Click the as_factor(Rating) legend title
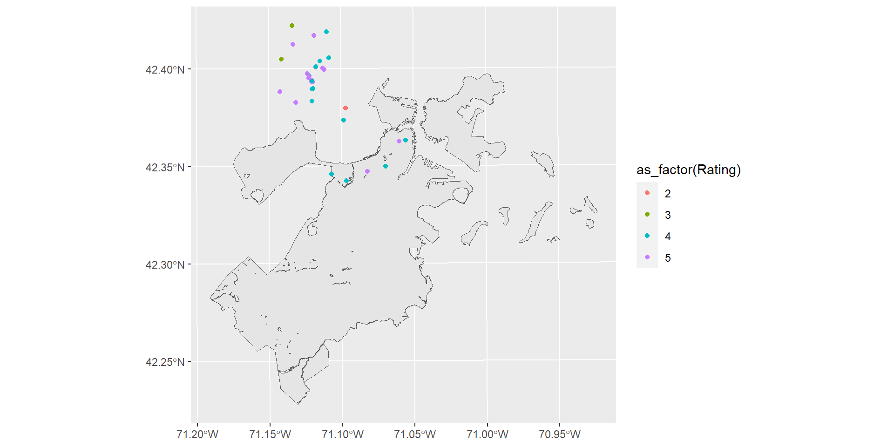The image size is (894, 447). point(688,170)
